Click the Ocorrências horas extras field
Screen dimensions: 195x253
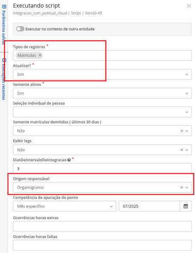pos(102,226)
